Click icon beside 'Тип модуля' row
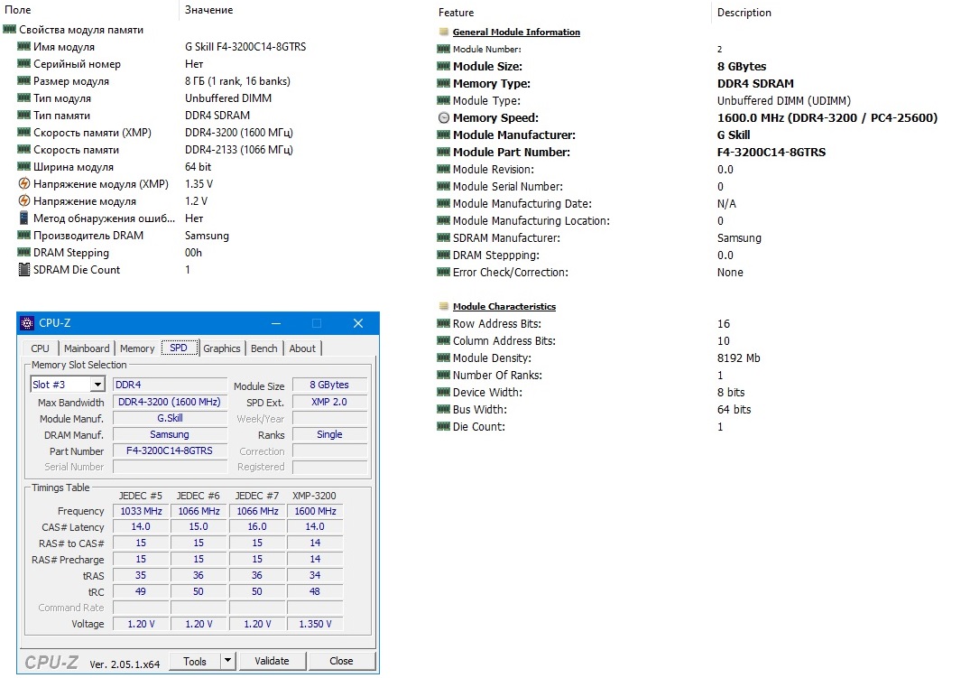 coord(23,98)
